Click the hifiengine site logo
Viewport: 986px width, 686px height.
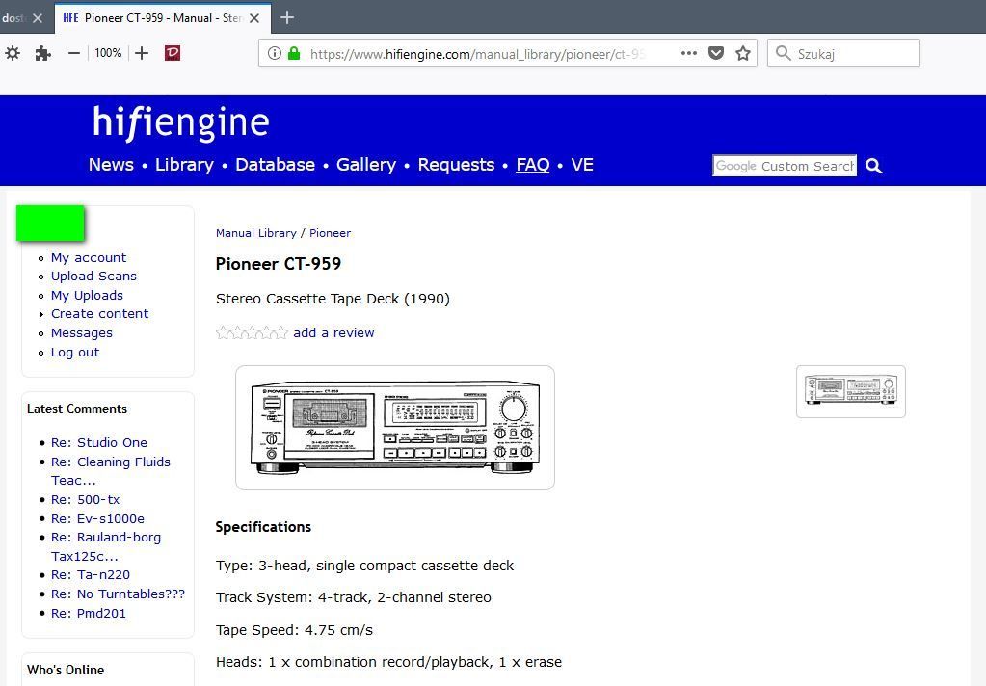point(181,122)
